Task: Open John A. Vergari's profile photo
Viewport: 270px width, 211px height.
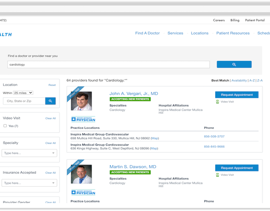Action: coord(81,101)
